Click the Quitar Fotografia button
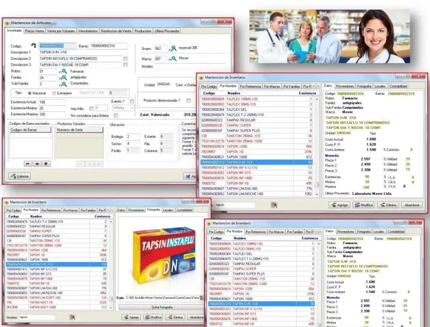 click(x=162, y=307)
